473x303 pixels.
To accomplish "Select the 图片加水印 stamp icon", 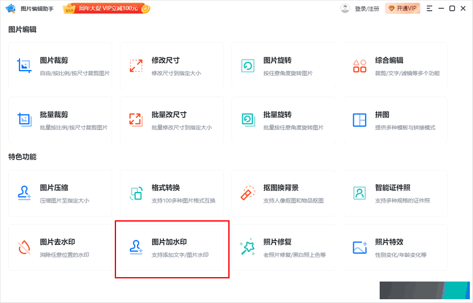I will click(x=136, y=247).
